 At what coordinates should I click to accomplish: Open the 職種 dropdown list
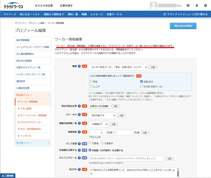(x=118, y=67)
